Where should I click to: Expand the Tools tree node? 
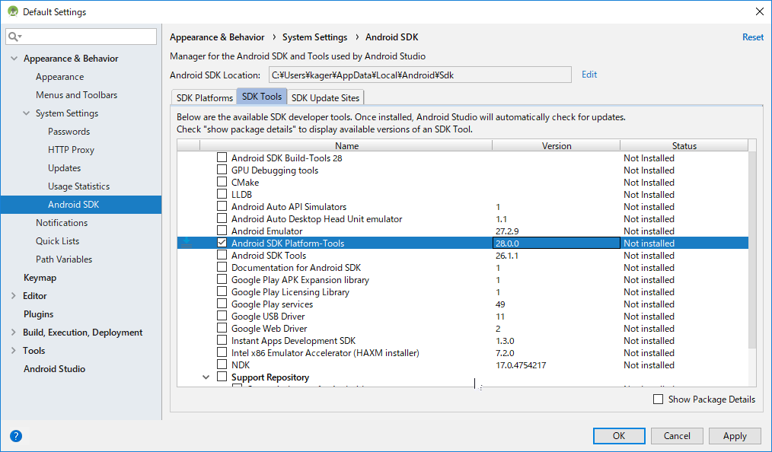(x=14, y=351)
